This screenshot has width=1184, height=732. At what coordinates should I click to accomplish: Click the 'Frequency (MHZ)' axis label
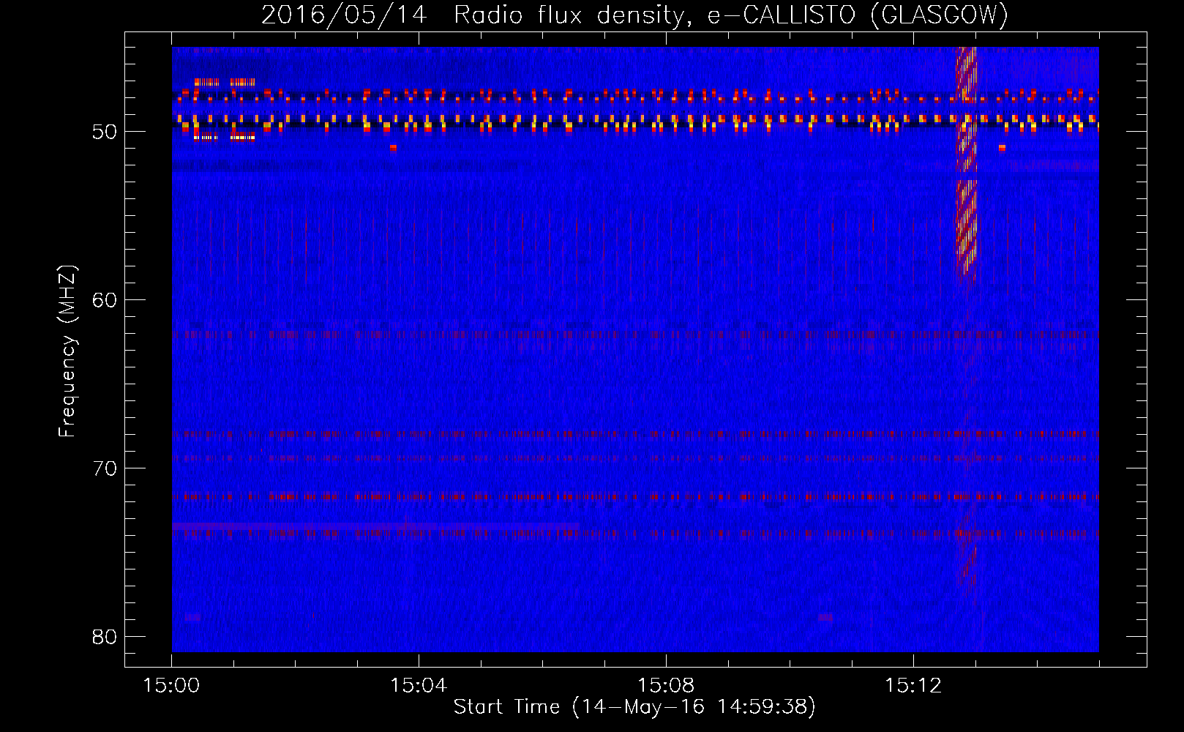[67, 351]
